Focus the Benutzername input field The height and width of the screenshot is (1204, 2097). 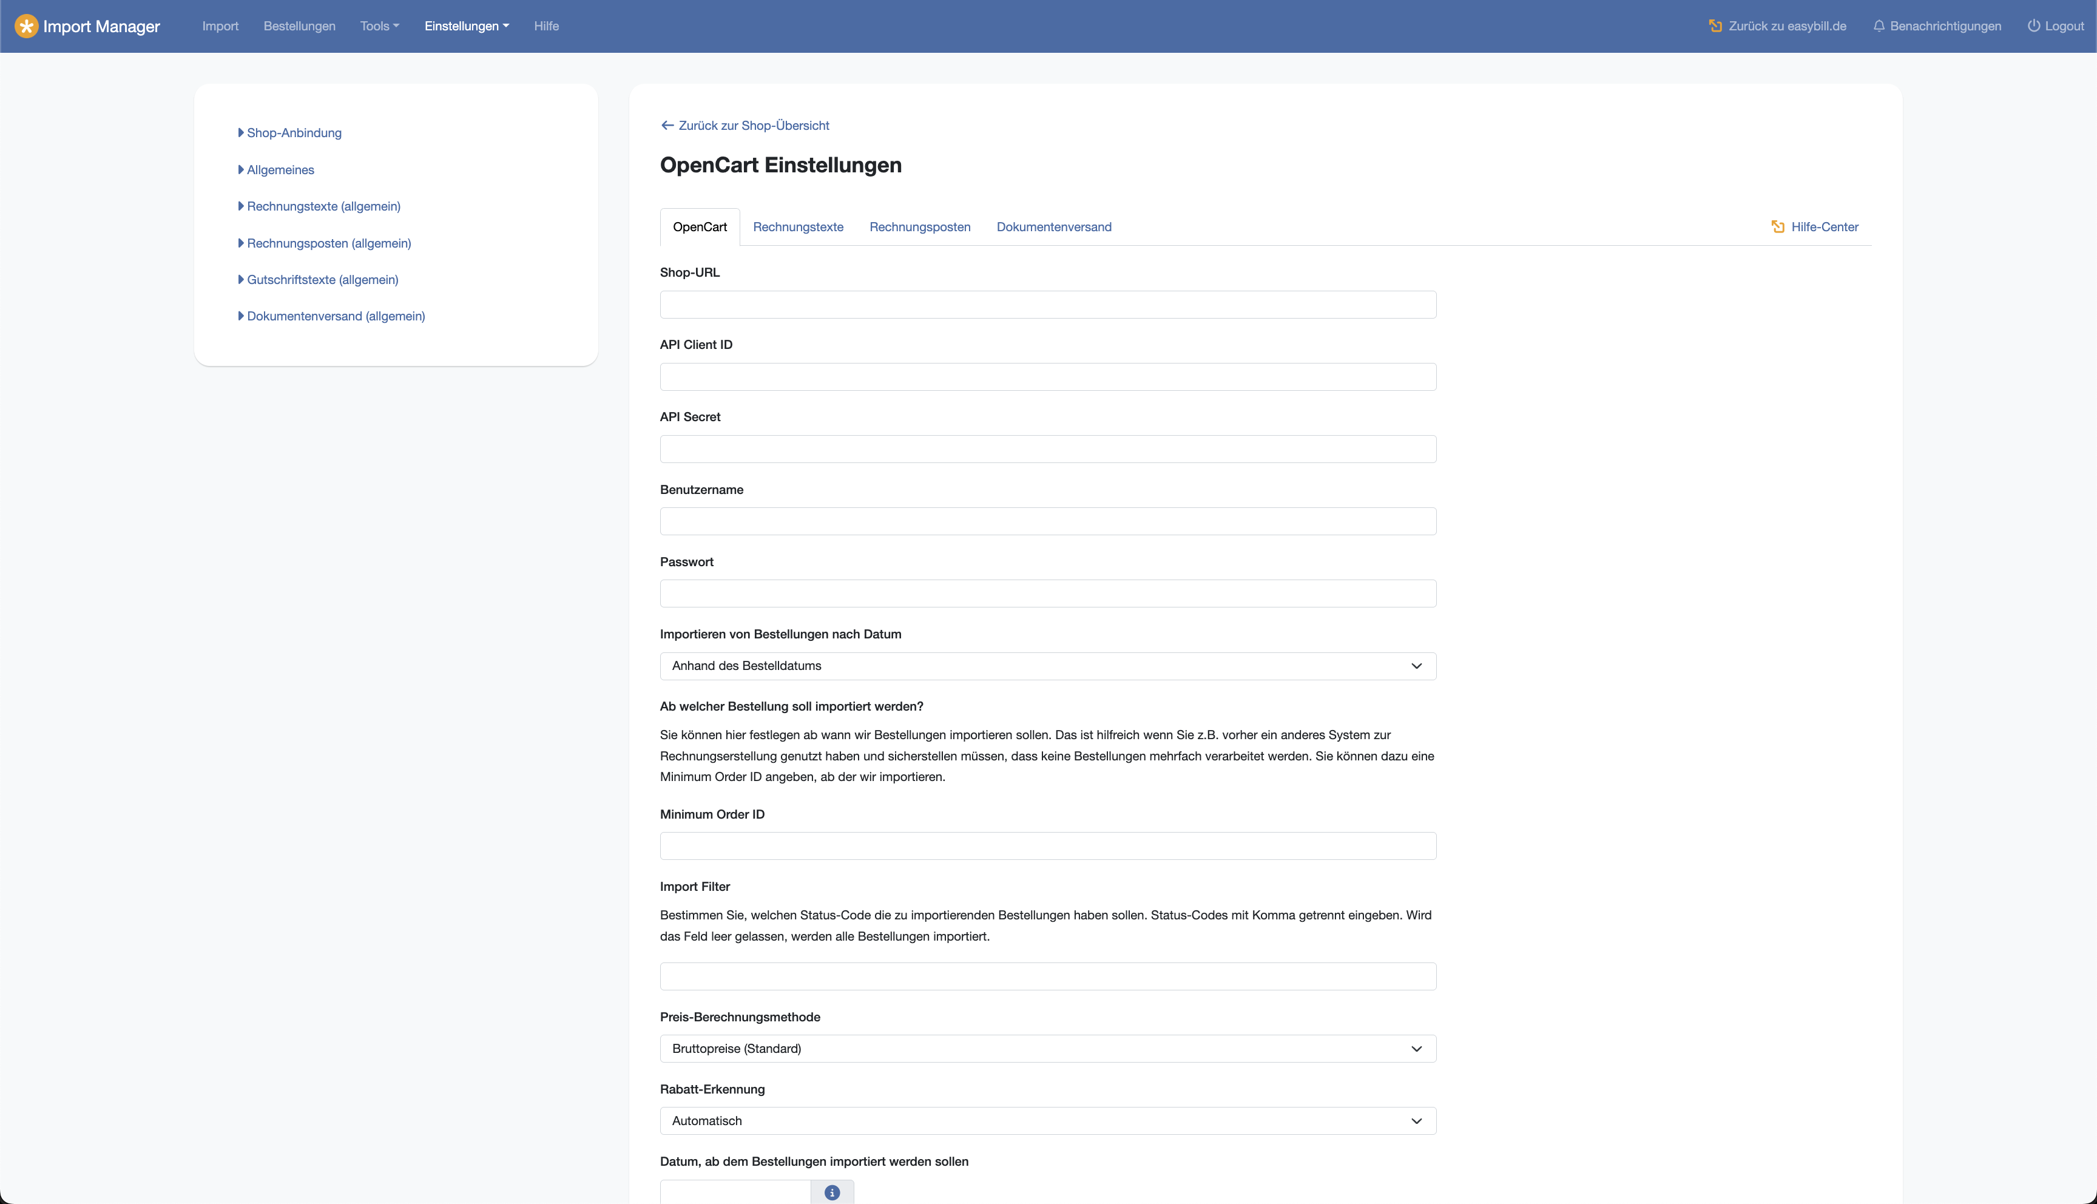[1047, 521]
